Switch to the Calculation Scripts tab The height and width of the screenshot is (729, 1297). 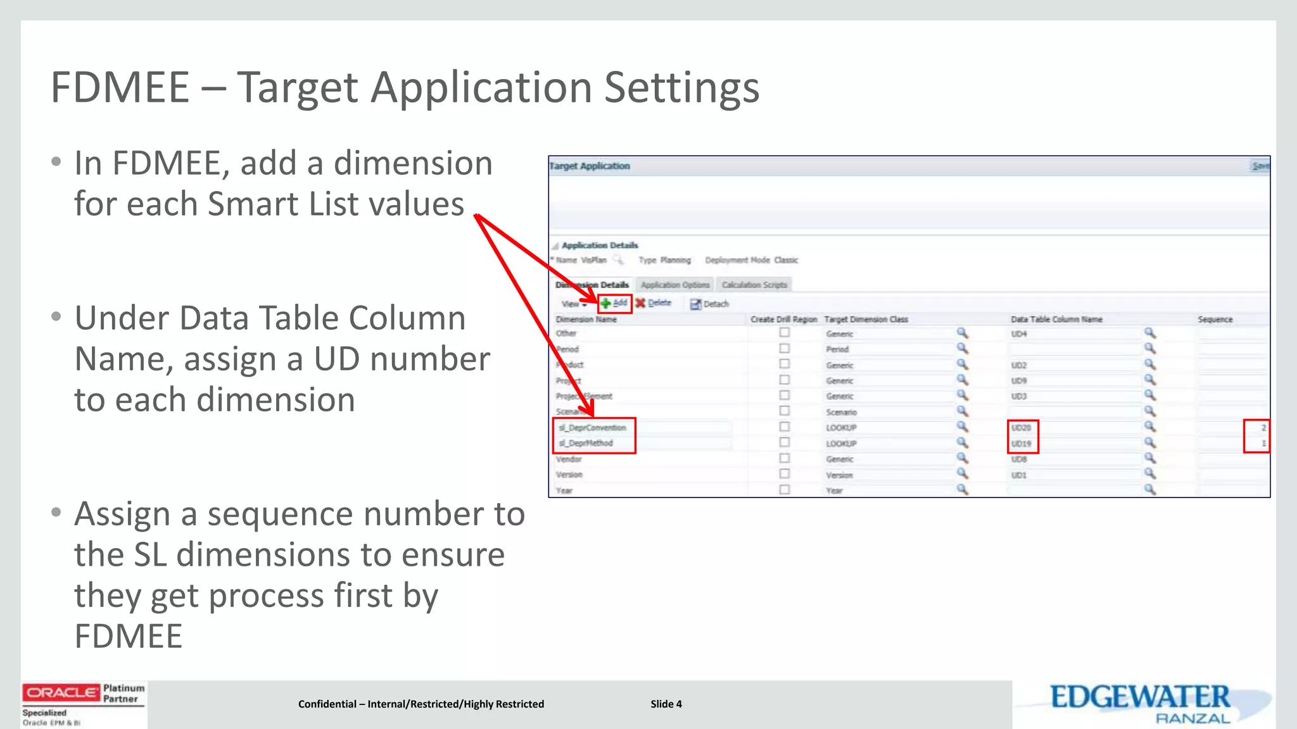(754, 285)
